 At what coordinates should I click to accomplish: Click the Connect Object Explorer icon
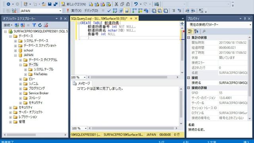click(x=17, y=25)
